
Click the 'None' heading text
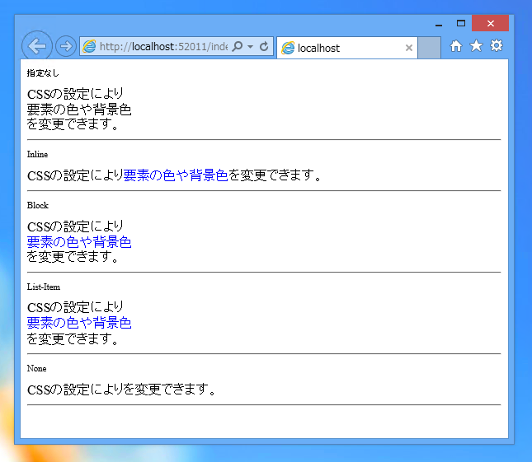[36, 368]
